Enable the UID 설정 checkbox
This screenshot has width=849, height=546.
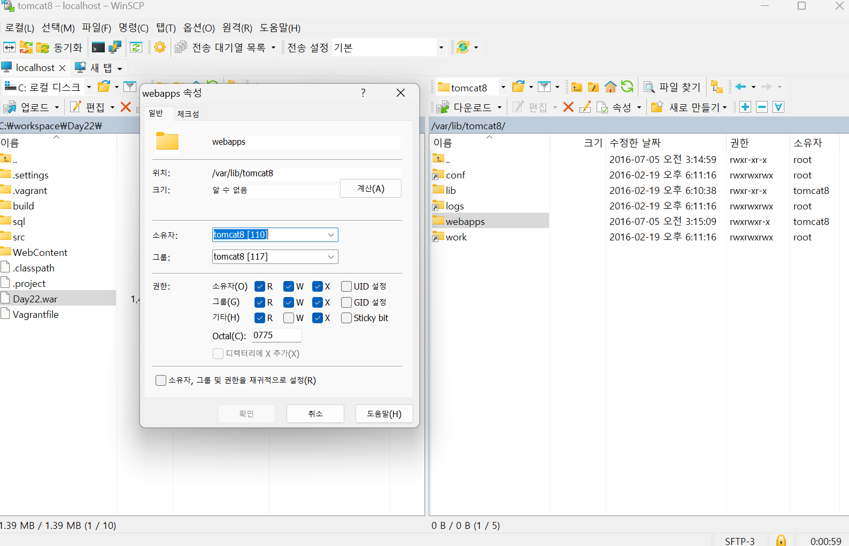[x=346, y=286]
